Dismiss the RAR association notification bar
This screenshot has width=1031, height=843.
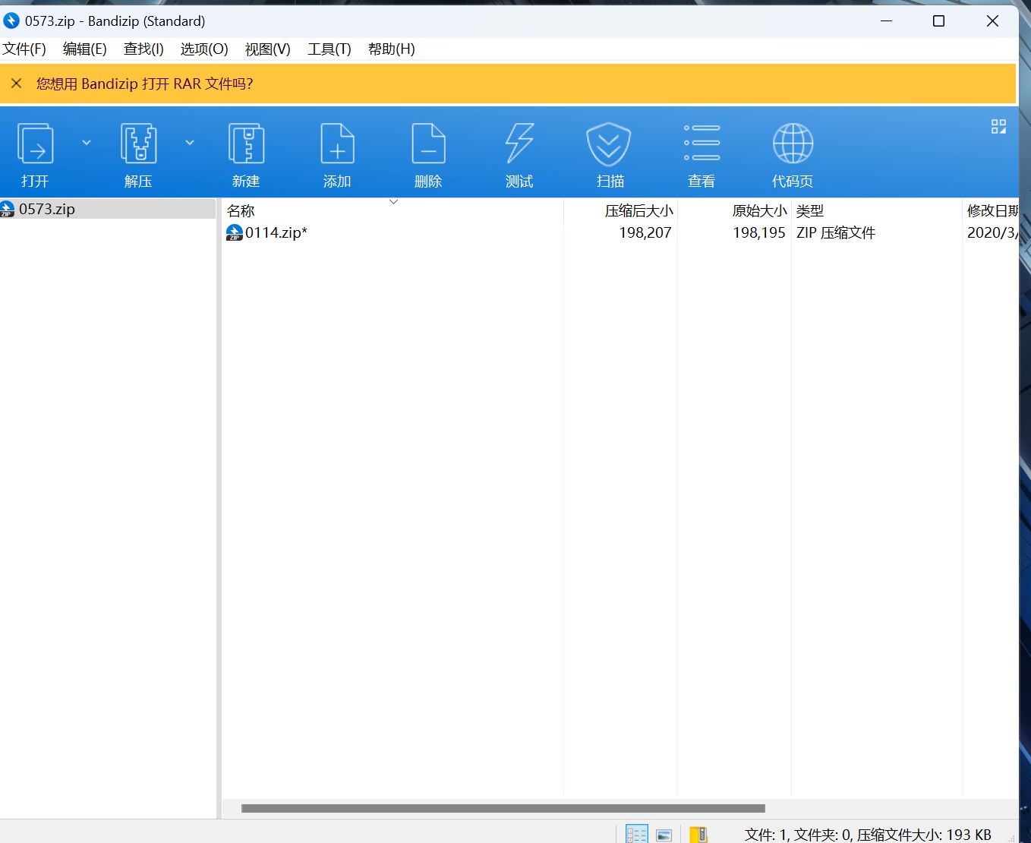point(16,84)
